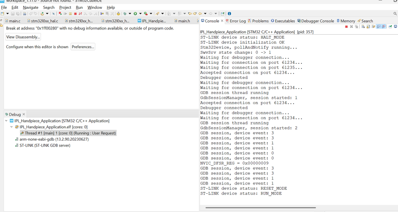Open the New file dropdown arrow
The width and height of the screenshot is (398, 212).
tap(7, 14)
